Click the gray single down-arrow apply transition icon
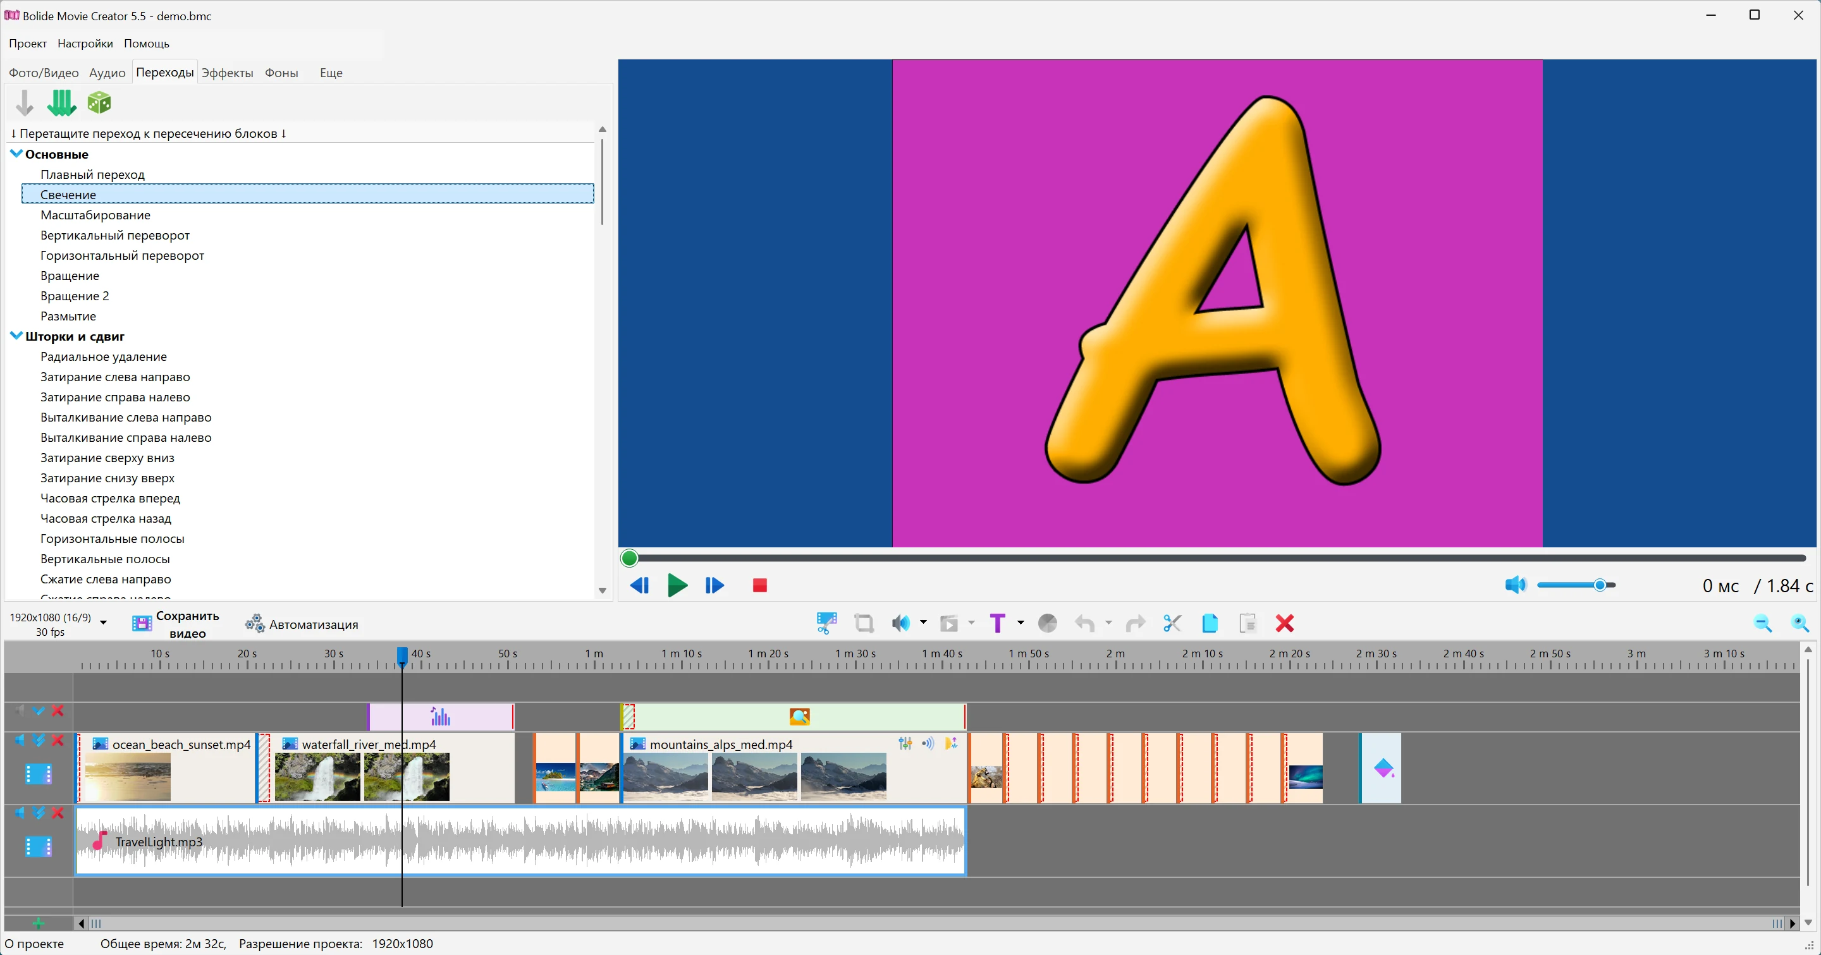This screenshot has width=1821, height=955. point(25,103)
